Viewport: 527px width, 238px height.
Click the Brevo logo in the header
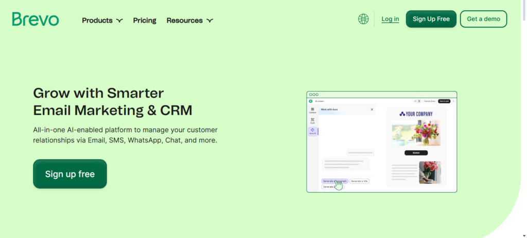(x=36, y=19)
